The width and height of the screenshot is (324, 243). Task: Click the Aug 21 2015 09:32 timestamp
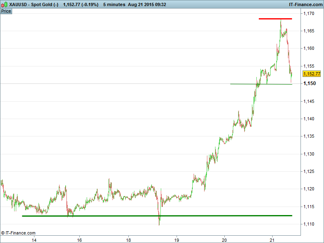(x=150, y=4)
